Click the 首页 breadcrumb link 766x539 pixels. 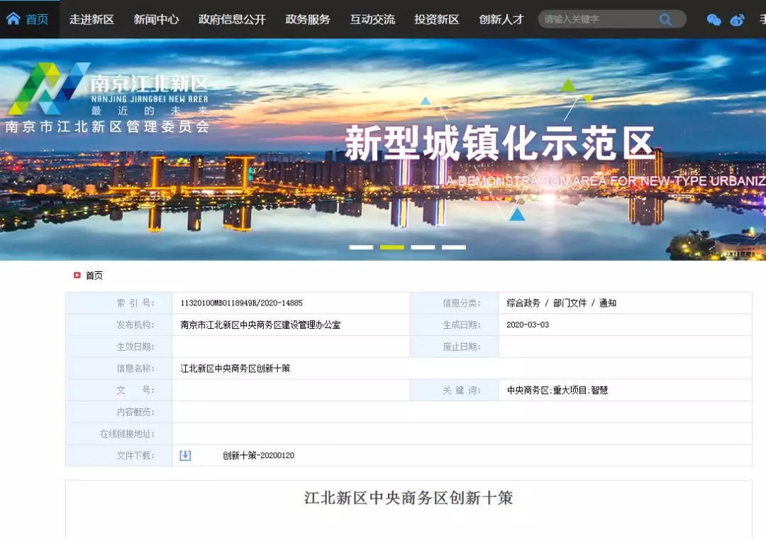pos(94,276)
